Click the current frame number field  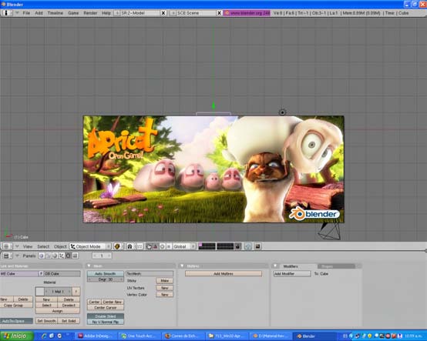(102, 256)
